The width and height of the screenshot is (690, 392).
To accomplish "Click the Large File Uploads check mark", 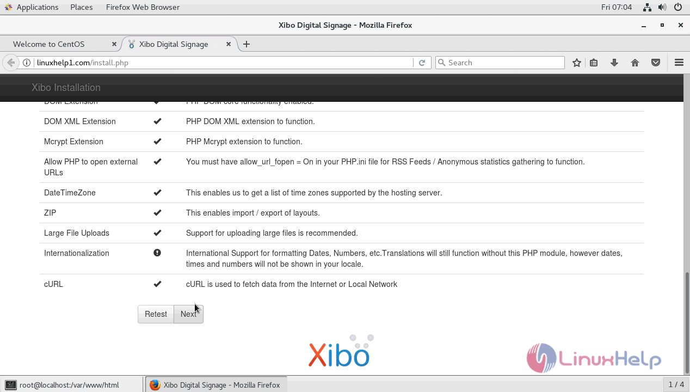I will (157, 232).
